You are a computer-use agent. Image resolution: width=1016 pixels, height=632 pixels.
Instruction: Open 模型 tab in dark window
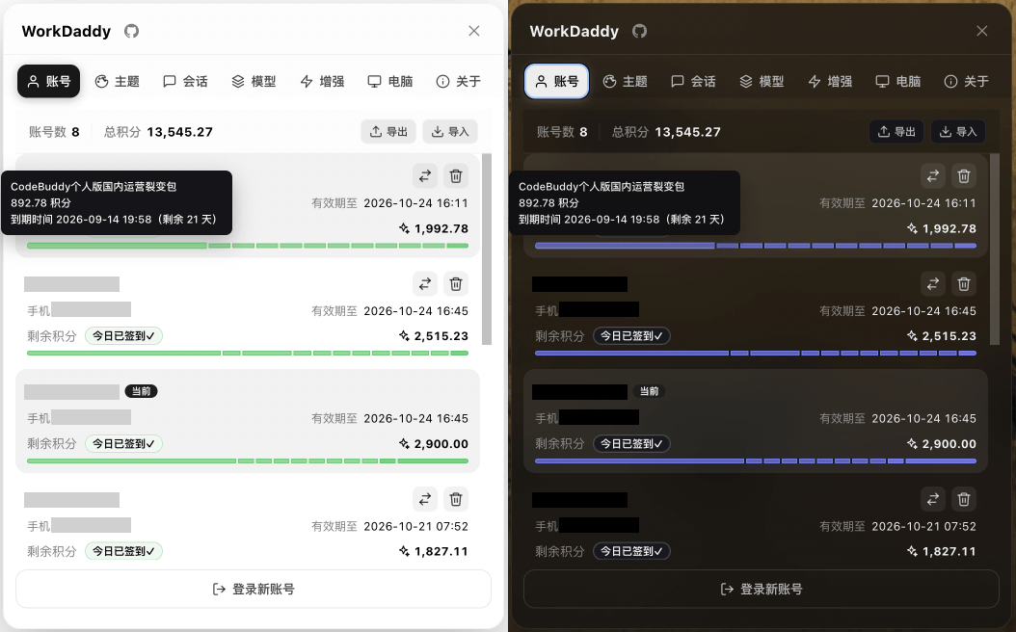pyautogui.click(x=762, y=81)
